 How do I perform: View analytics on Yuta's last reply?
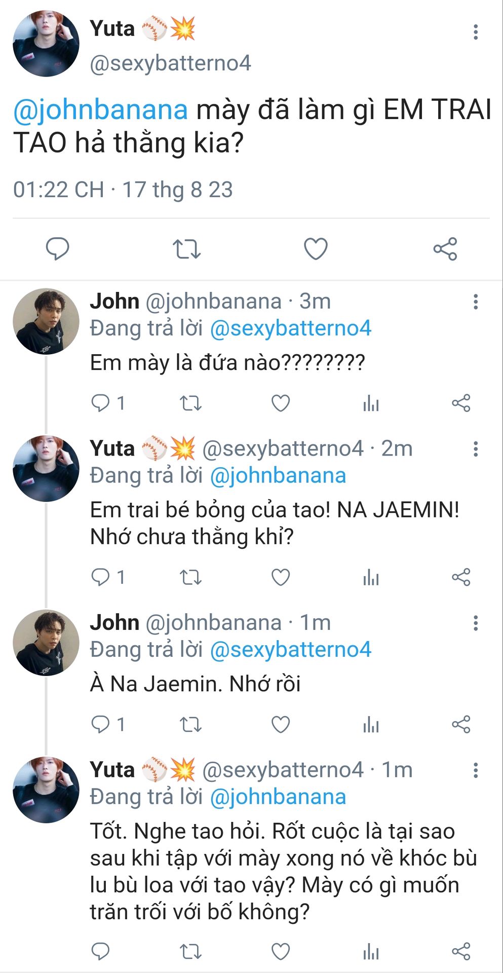click(371, 952)
